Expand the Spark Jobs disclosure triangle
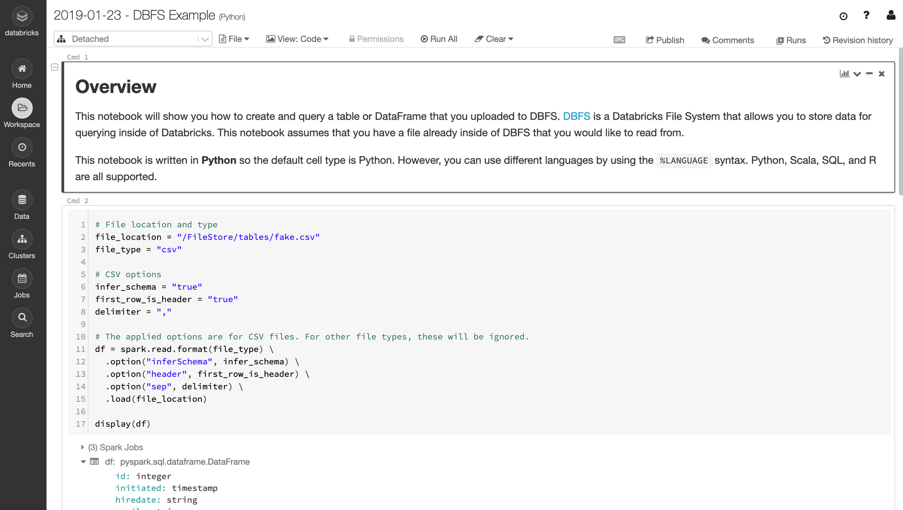 pos(81,447)
